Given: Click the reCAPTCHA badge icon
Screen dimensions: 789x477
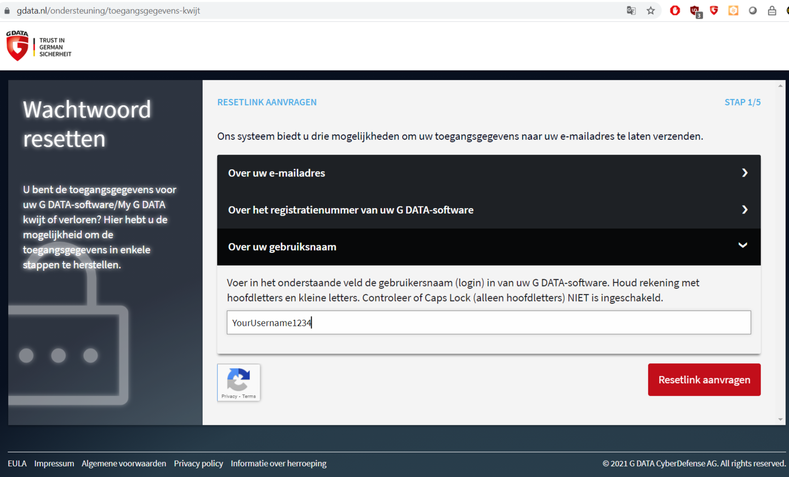Looking at the screenshot, I should [x=238, y=379].
